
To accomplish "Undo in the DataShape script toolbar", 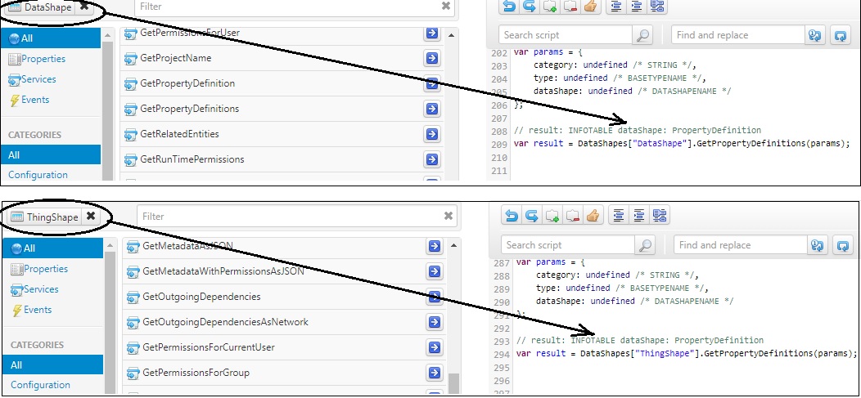I will point(509,6).
